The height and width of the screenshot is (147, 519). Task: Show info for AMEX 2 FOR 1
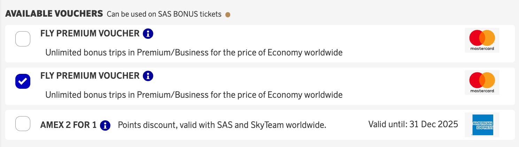tap(105, 125)
